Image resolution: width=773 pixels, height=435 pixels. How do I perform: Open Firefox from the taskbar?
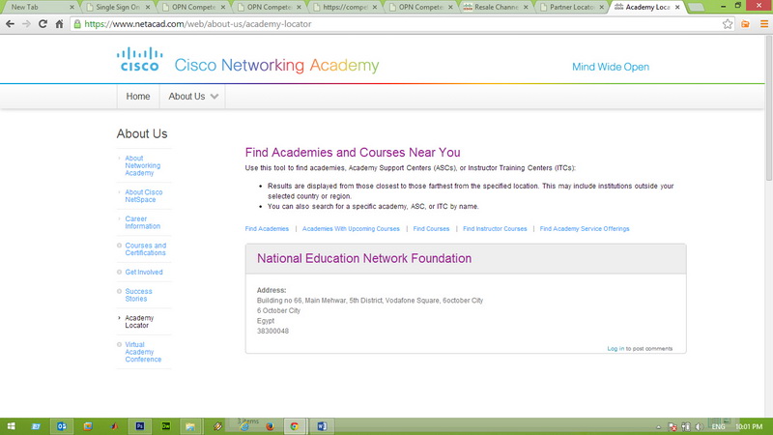point(270,426)
